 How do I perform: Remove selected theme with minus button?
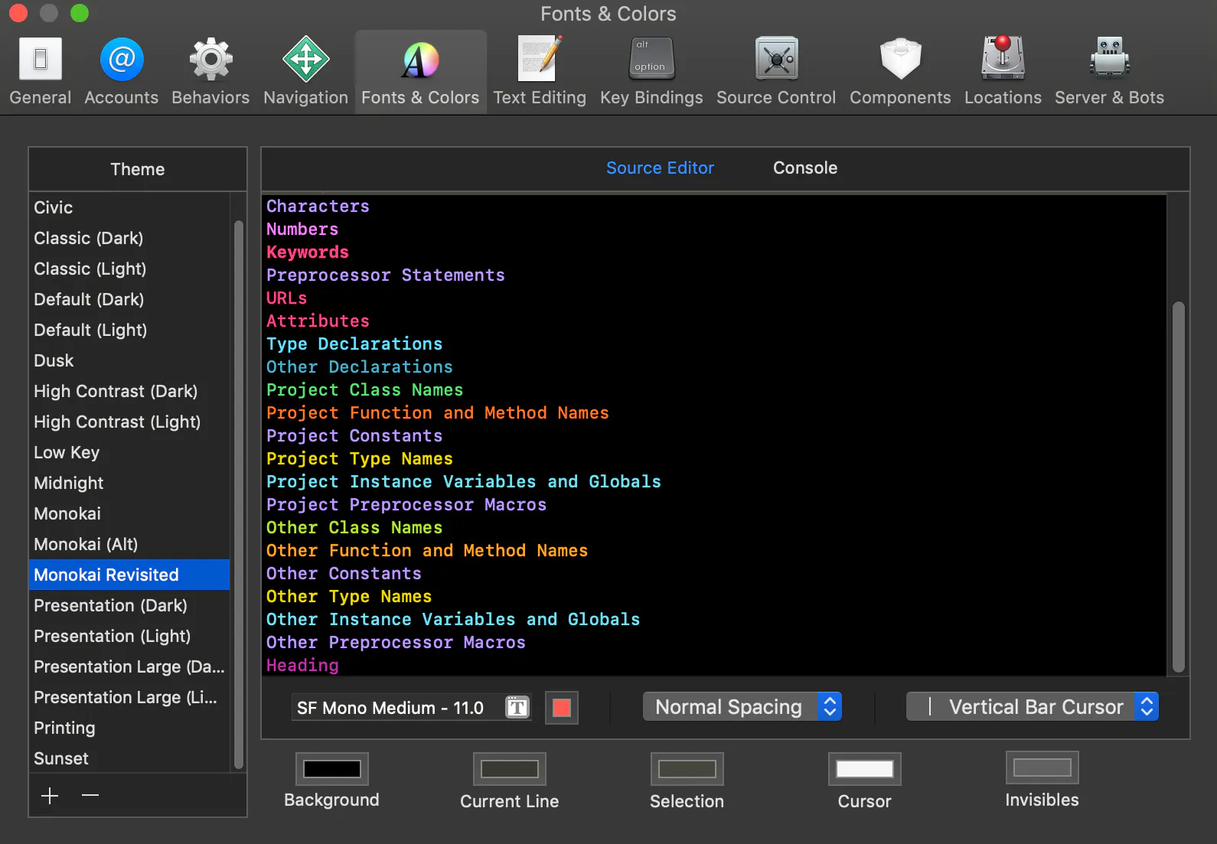(90, 796)
